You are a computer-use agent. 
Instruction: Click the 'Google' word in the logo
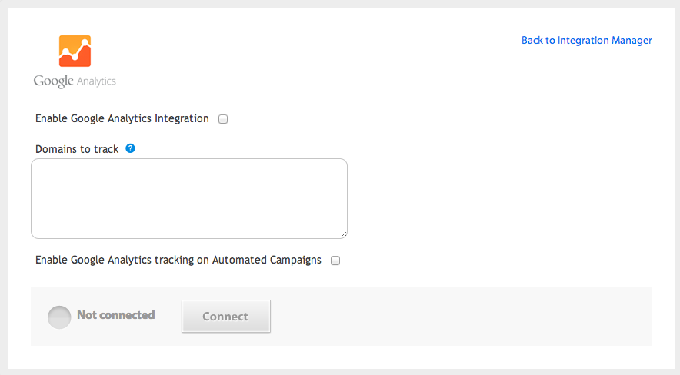coord(53,81)
